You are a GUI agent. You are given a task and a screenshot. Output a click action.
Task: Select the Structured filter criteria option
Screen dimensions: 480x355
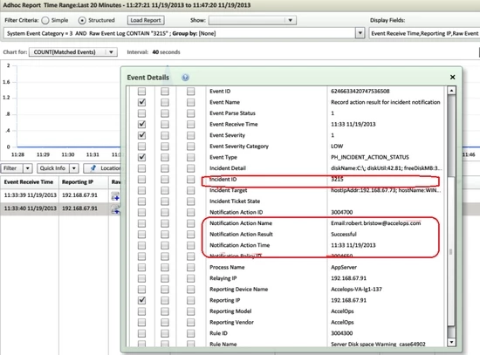[x=82, y=21]
